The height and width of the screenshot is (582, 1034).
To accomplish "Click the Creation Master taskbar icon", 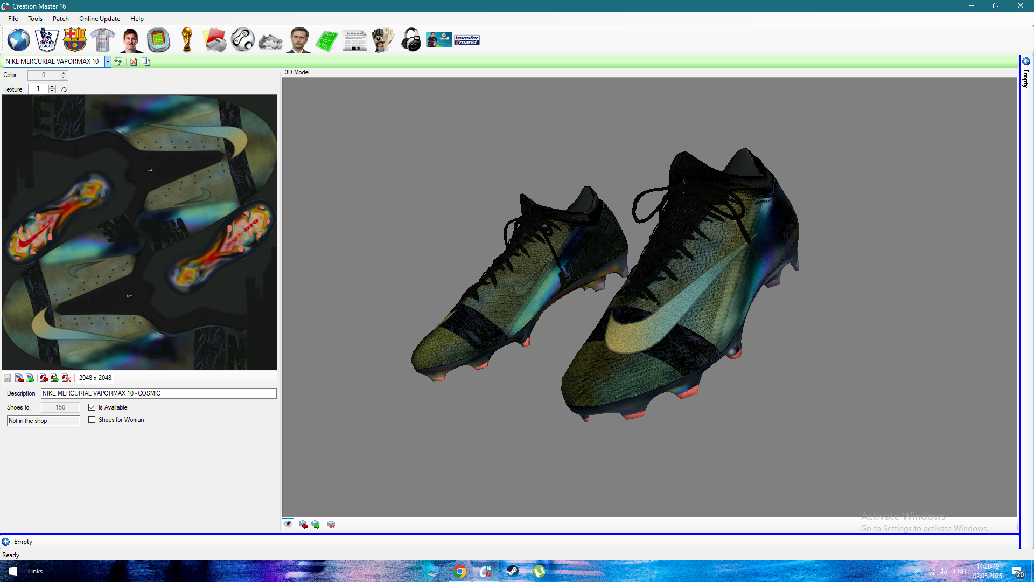I will [486, 571].
